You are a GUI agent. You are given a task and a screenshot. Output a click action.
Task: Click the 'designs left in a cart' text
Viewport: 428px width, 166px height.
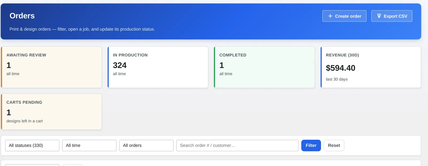[25, 121]
